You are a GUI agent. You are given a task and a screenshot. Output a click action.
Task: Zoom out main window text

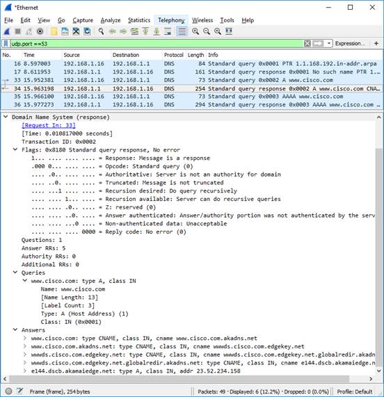coord(207,31)
